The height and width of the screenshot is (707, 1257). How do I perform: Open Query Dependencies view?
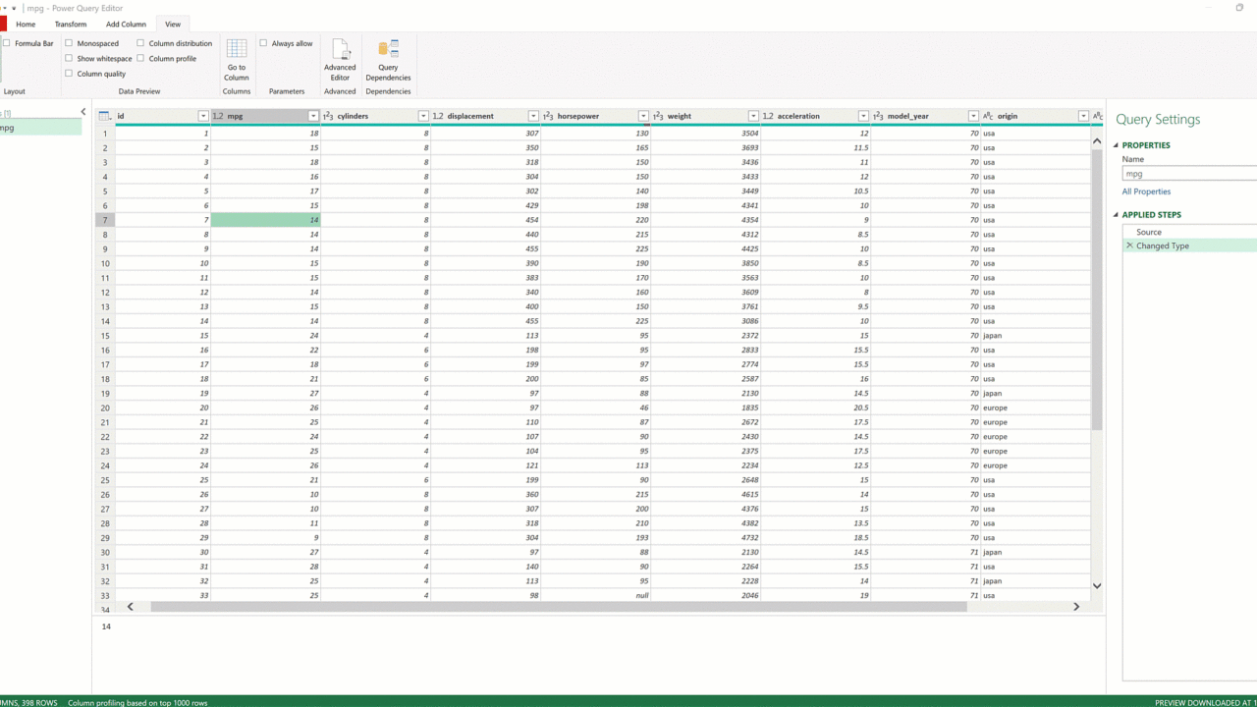click(x=388, y=61)
